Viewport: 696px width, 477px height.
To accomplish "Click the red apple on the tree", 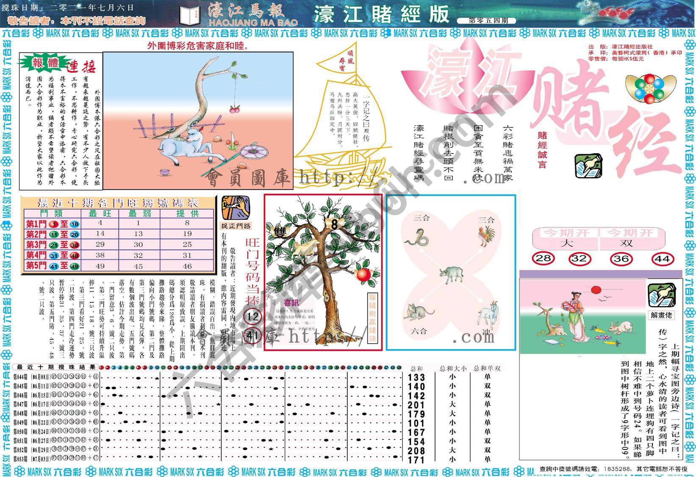I will pos(363,274).
